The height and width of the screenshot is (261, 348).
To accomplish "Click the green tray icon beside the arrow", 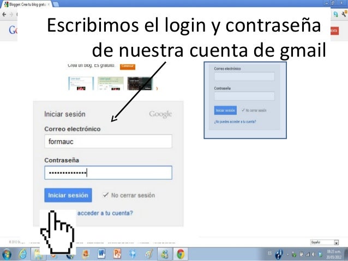I will click(x=294, y=254).
